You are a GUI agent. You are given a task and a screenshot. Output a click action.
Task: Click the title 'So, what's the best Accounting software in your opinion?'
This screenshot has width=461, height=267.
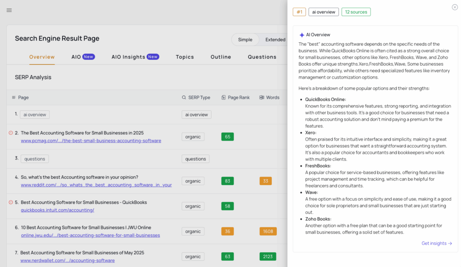coord(79,177)
